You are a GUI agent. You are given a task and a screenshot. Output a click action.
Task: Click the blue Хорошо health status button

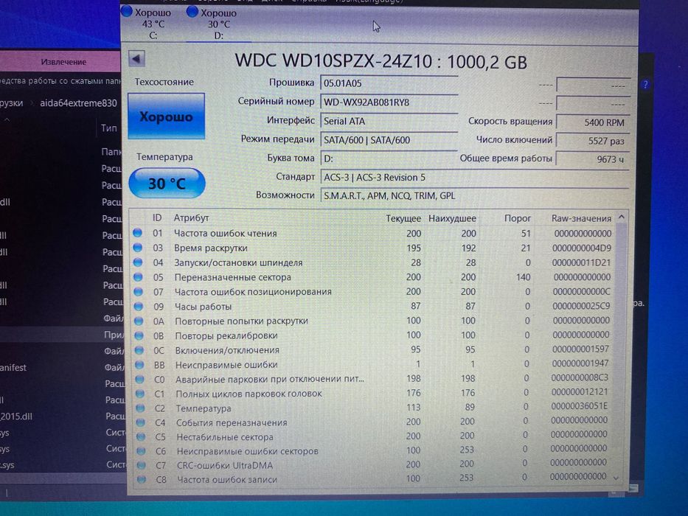(x=167, y=116)
